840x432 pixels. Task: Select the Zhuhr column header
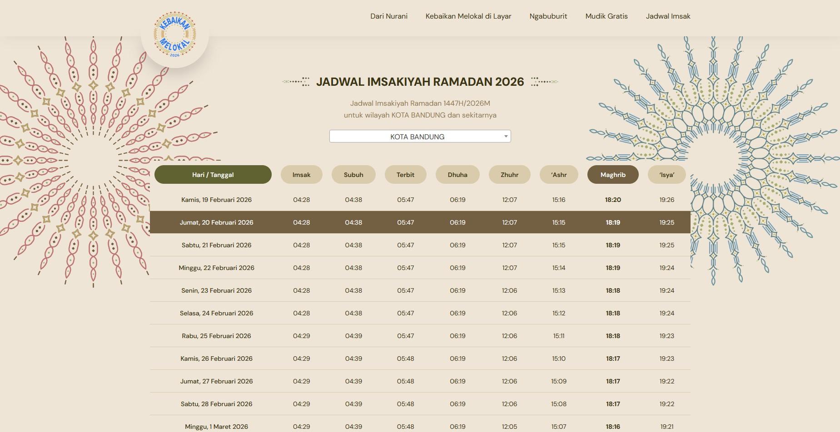coord(510,175)
